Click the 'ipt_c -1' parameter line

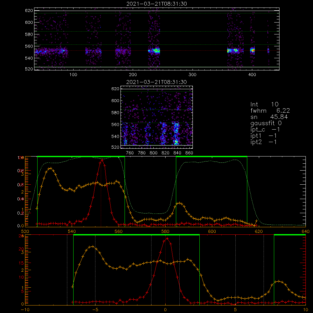click(x=265, y=130)
